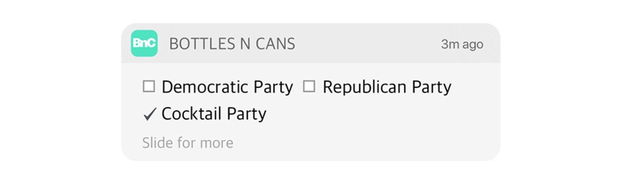Tick the Republican Party checkbox
The height and width of the screenshot is (182, 621).
pos(309,86)
